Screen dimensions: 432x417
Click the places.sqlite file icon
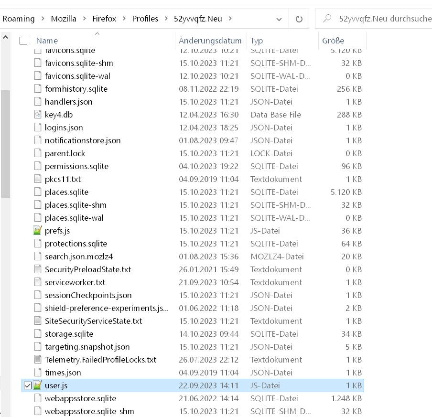tap(38, 192)
